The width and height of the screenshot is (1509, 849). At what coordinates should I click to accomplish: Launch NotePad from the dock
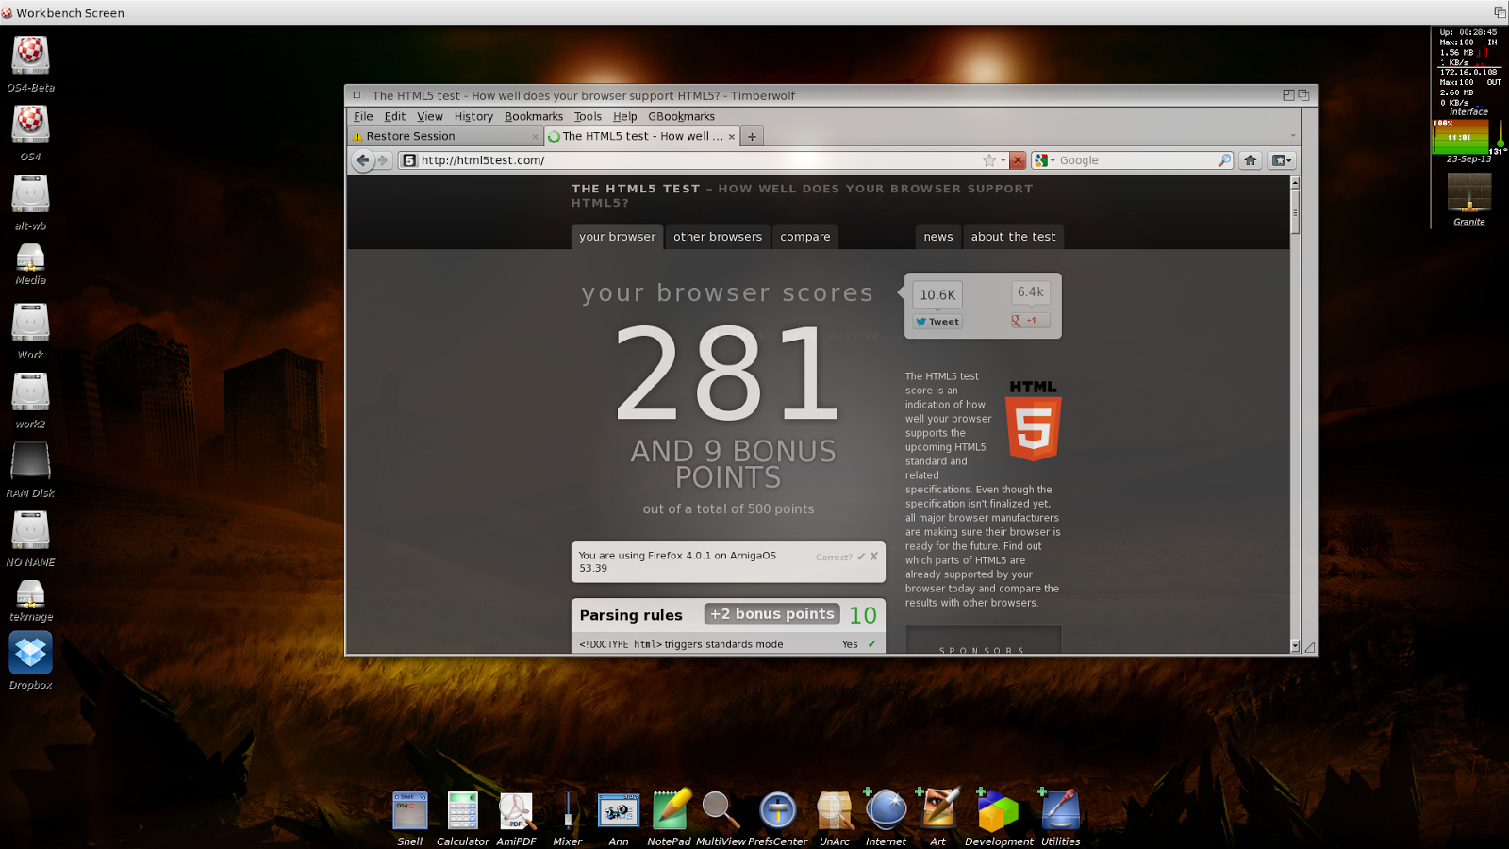671,810
